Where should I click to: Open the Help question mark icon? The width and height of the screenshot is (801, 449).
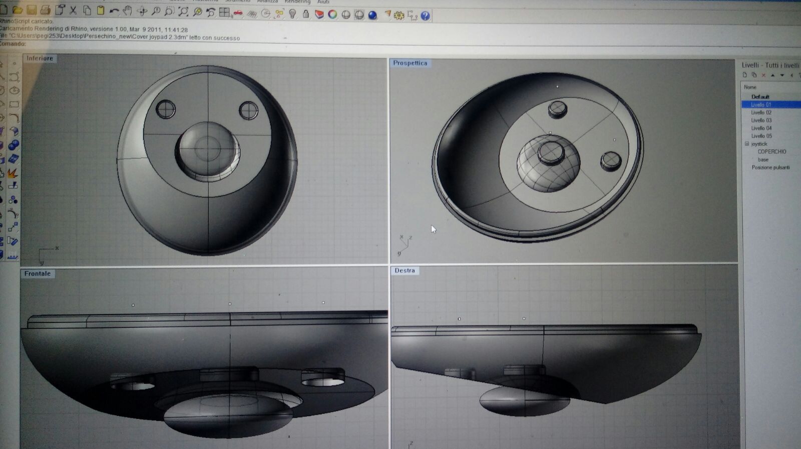click(425, 16)
